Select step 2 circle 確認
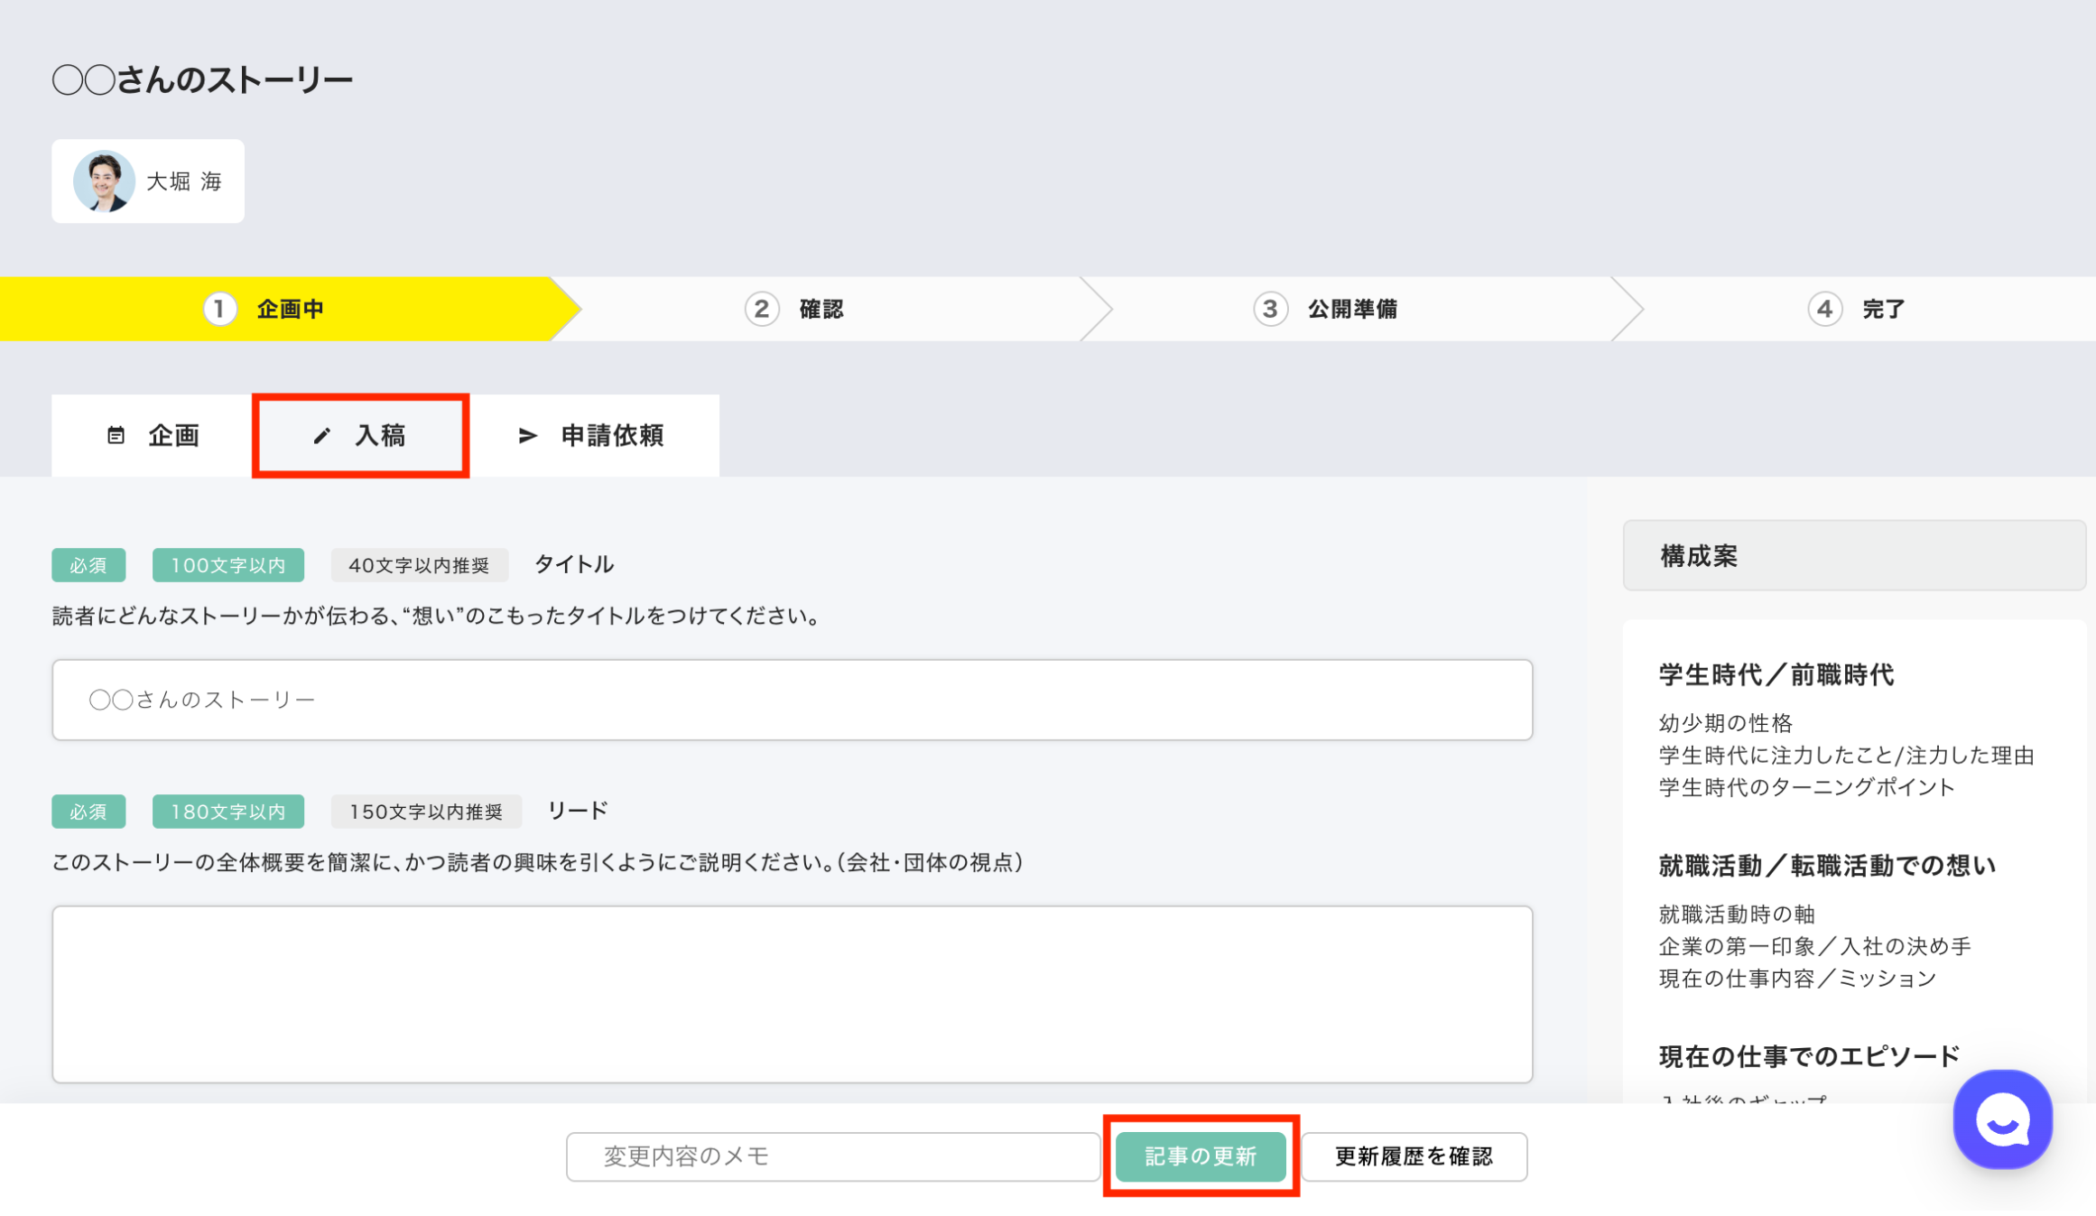 [761, 309]
